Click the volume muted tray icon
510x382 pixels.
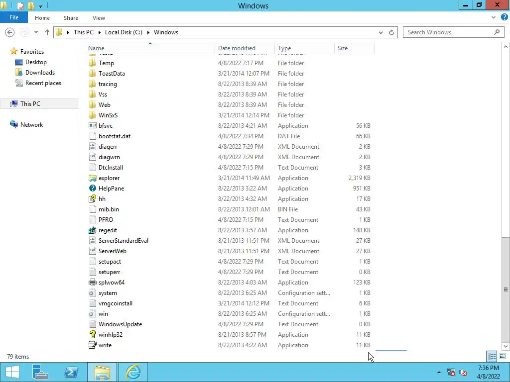(463, 372)
